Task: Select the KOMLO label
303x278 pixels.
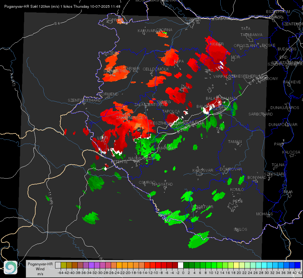Action: pos(237,190)
